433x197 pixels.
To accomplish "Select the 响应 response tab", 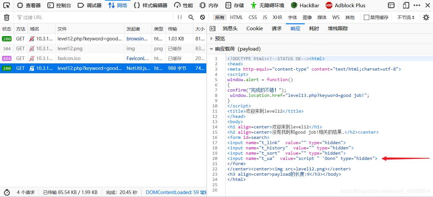I will coord(295,29).
